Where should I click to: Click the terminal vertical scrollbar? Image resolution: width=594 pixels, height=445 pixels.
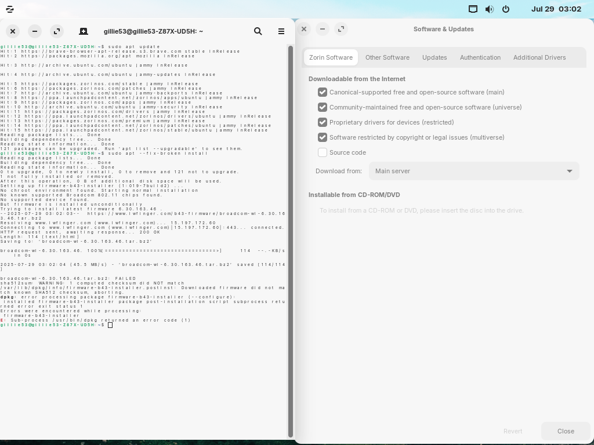(x=291, y=241)
